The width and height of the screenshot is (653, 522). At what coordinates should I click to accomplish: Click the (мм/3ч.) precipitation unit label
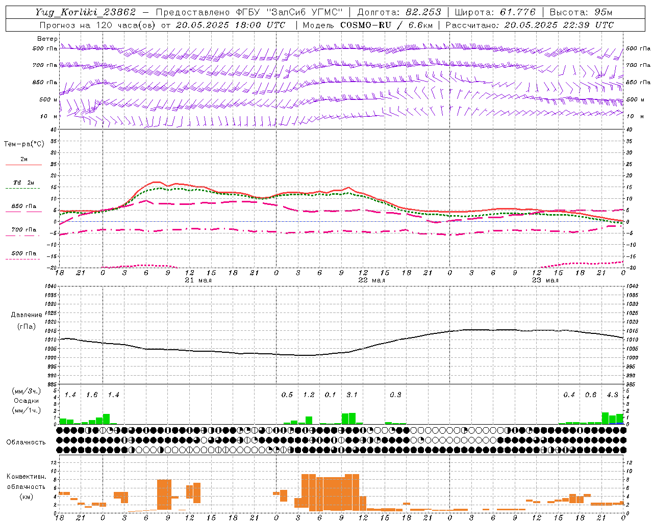click(x=27, y=391)
